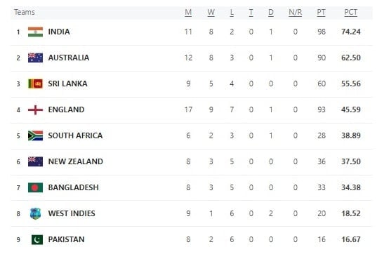Open the INDIA team name
The image size is (377, 266).
coord(59,32)
